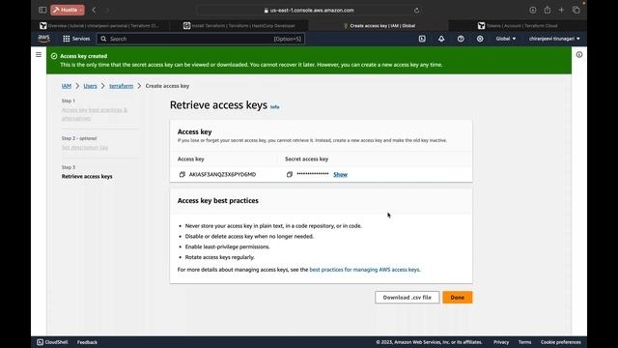This screenshot has height=348, width=618.
Task: Show the tab overview icon
Action: [576, 11]
